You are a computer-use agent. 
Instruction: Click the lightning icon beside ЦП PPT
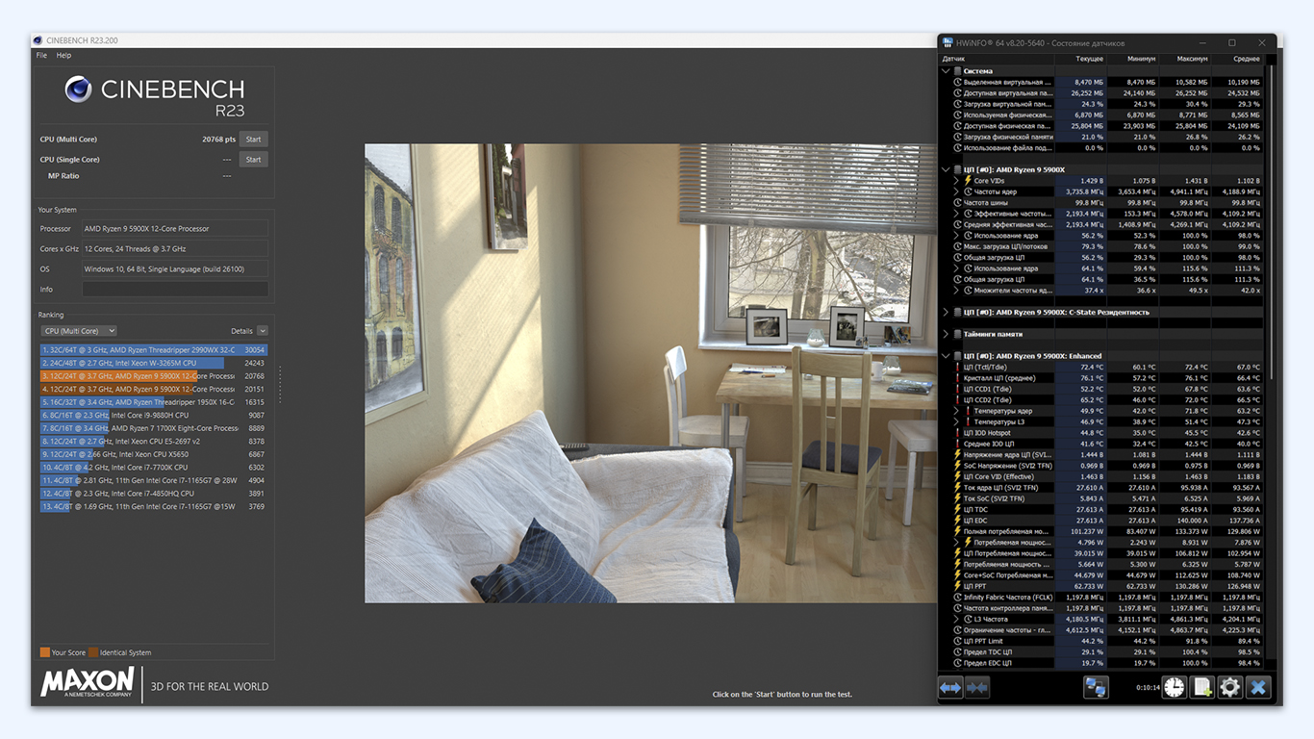tap(957, 586)
